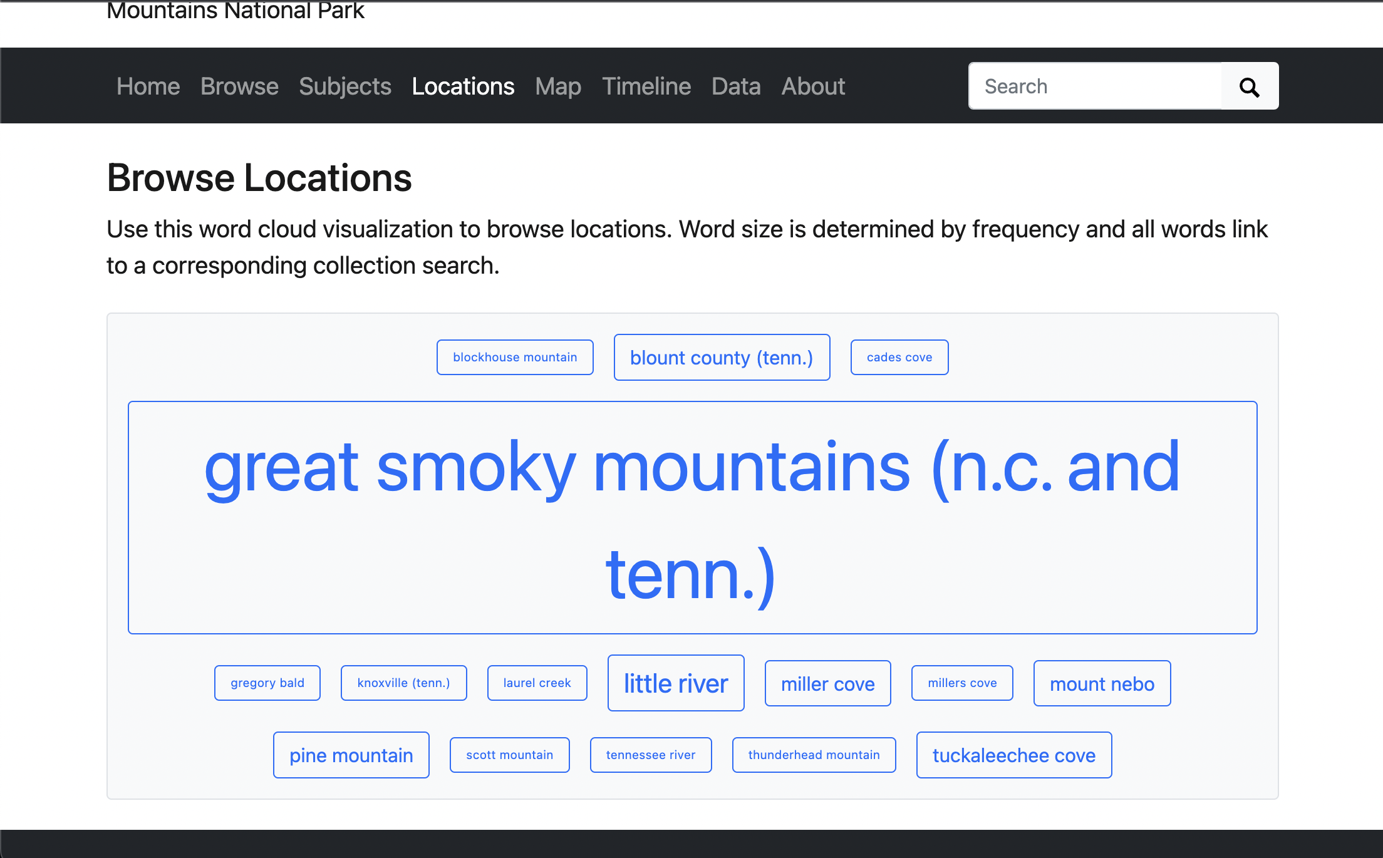Open the Home nav item

point(148,86)
